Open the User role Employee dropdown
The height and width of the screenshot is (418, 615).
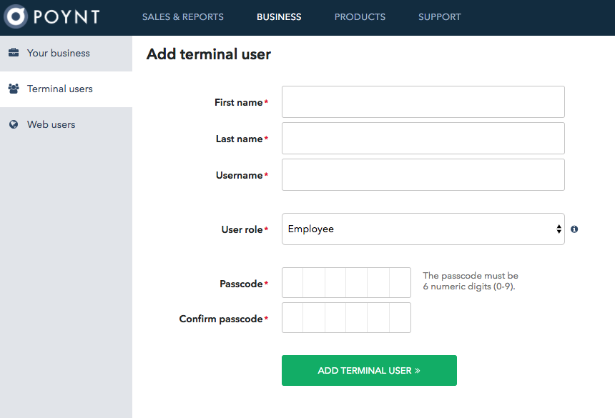(423, 229)
